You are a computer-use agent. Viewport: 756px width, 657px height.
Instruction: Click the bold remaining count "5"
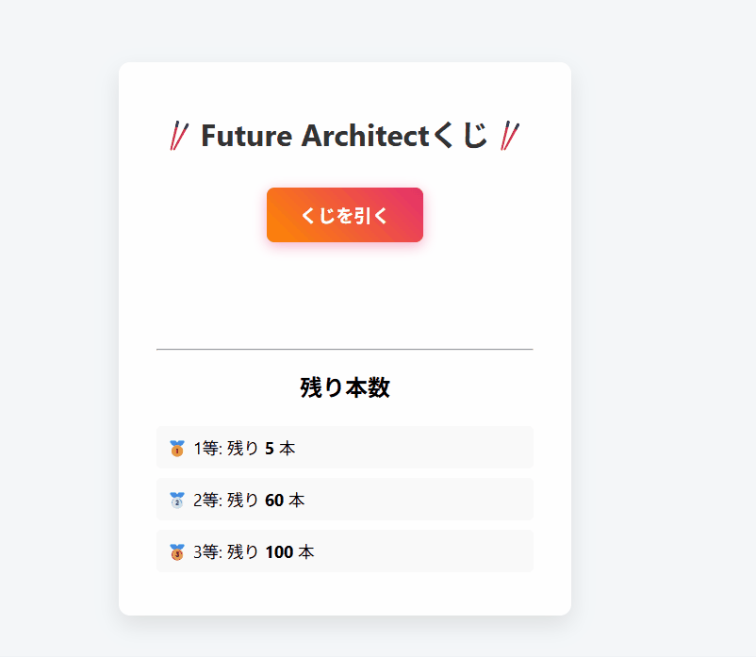click(270, 449)
